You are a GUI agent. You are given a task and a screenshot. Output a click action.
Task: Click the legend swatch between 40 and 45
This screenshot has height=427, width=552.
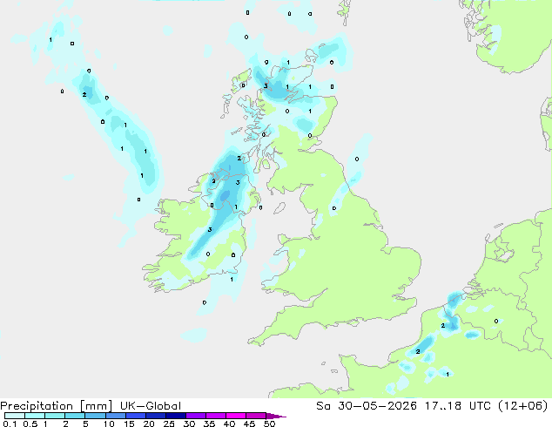click(236, 416)
